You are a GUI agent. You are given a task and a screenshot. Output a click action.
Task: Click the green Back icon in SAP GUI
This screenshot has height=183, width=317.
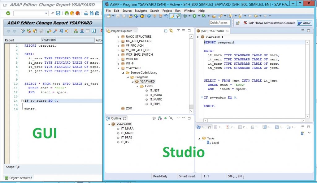point(67,13)
